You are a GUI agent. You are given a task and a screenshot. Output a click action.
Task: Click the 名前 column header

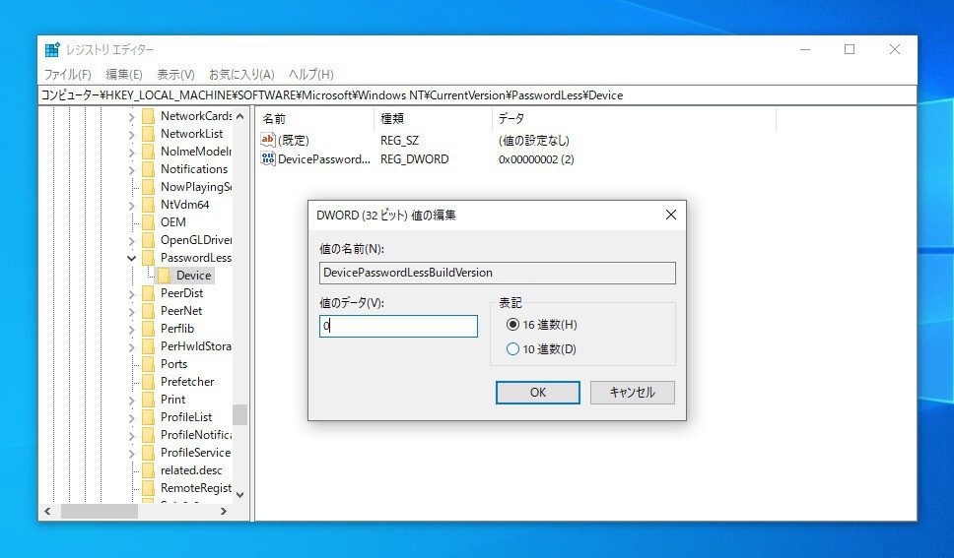coord(314,118)
